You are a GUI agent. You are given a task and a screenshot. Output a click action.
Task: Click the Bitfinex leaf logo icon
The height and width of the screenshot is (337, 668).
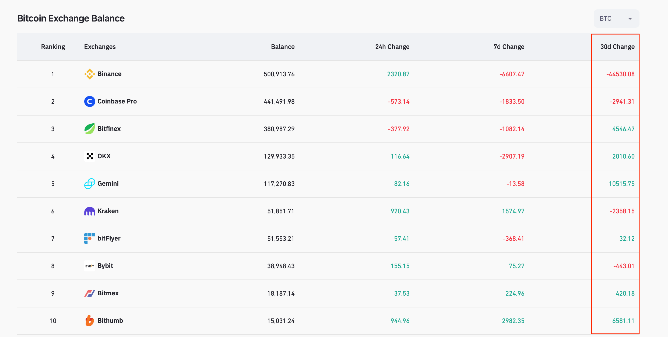point(89,129)
